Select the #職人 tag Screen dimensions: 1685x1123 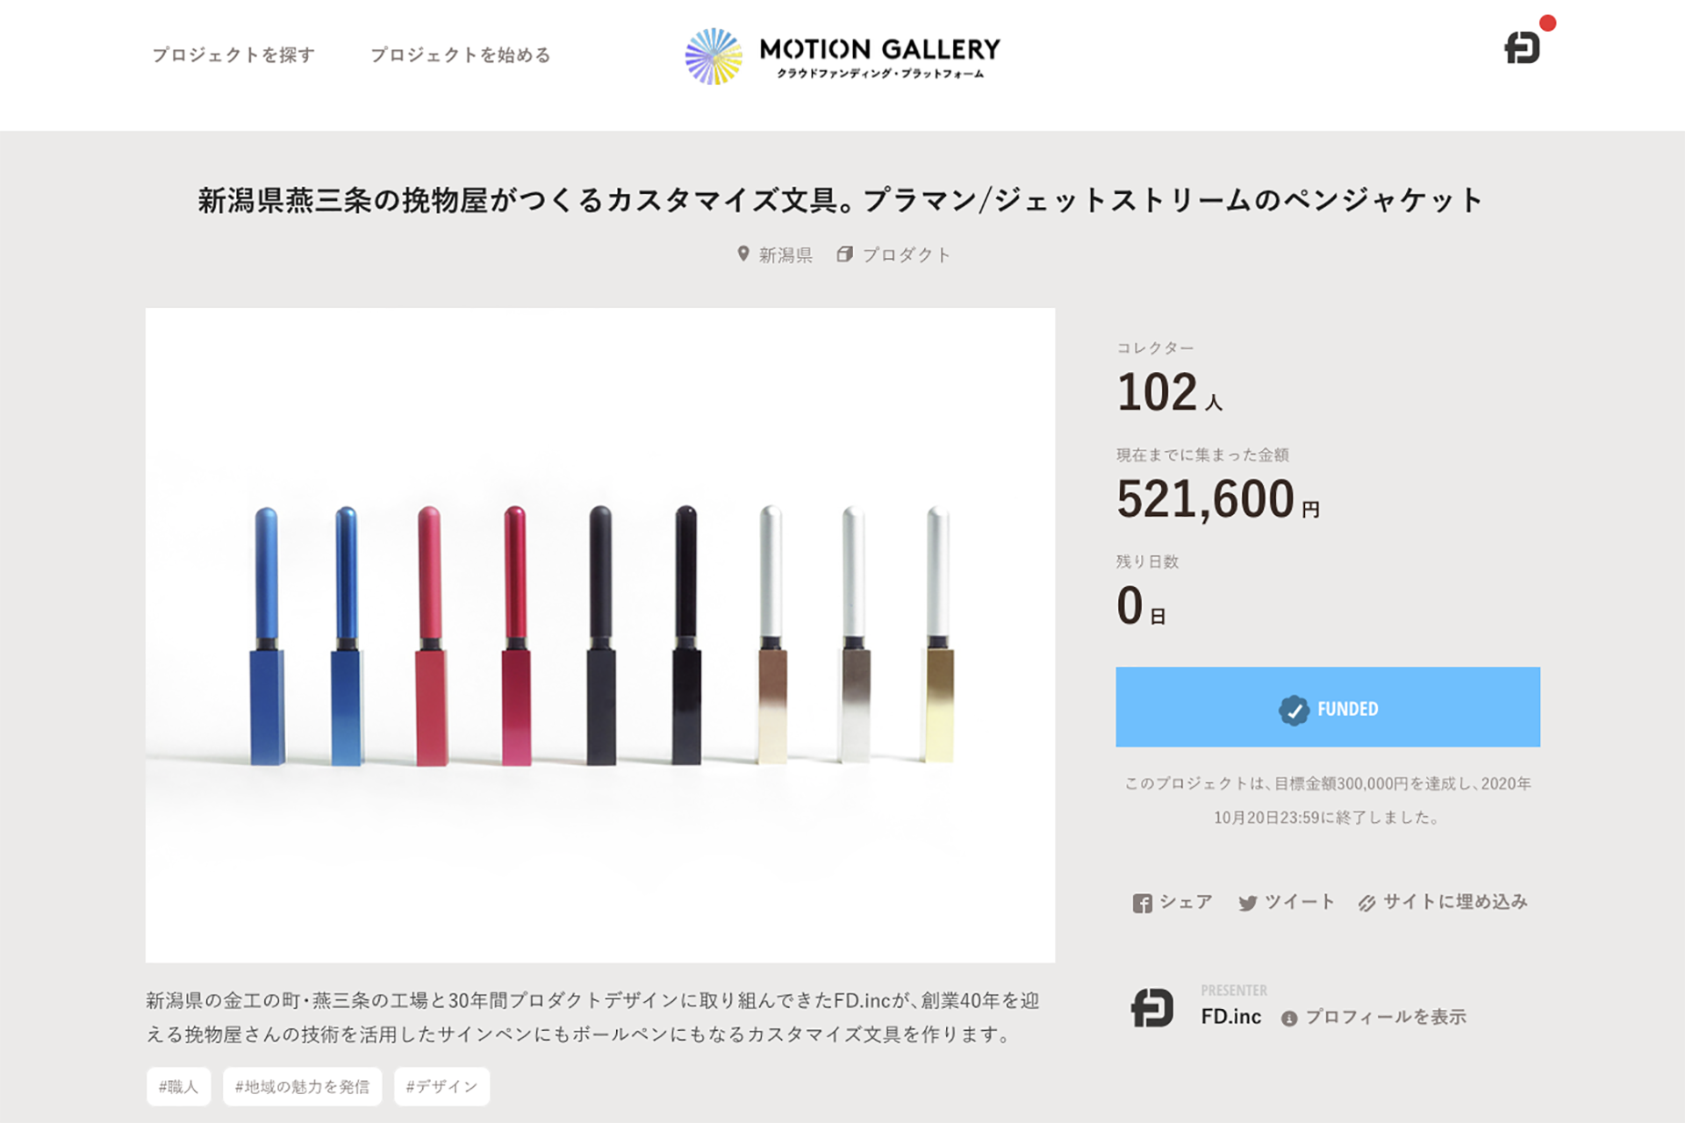(178, 1087)
